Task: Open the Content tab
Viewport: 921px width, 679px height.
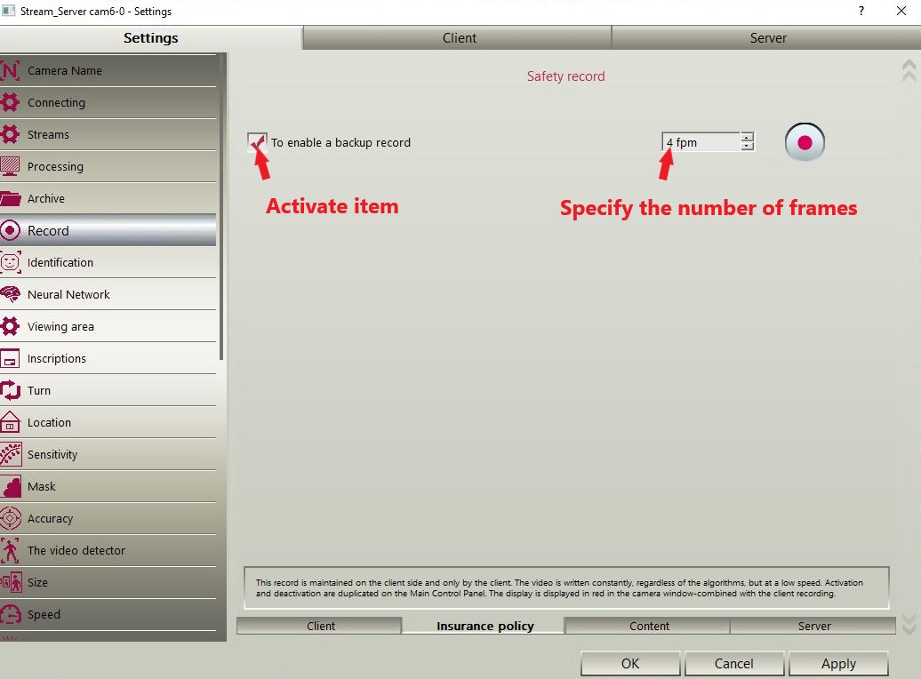Action: [x=648, y=627]
